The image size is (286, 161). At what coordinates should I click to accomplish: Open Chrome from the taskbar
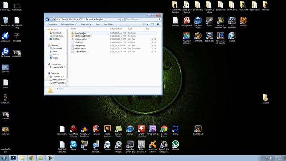click(32, 158)
